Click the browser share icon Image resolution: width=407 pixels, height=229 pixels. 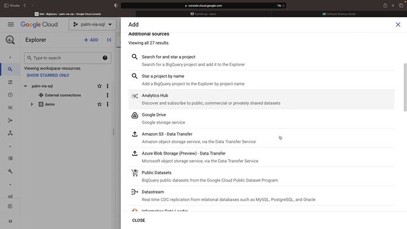pyautogui.click(x=385, y=6)
